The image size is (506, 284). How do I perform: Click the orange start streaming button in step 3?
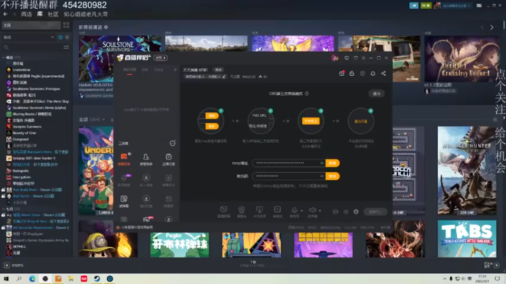click(311, 121)
